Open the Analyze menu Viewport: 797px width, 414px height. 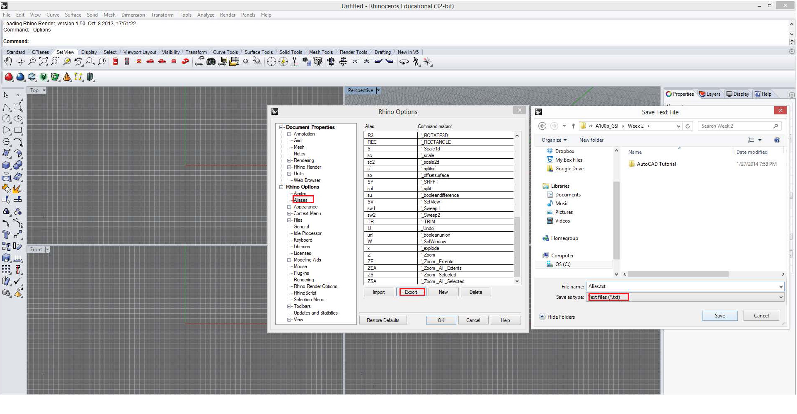coord(206,15)
